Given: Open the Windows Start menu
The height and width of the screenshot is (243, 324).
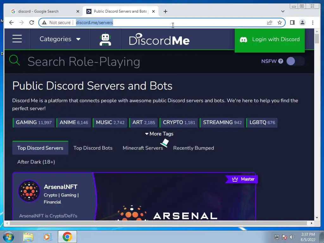Looking at the screenshot, I should click(x=8, y=237).
